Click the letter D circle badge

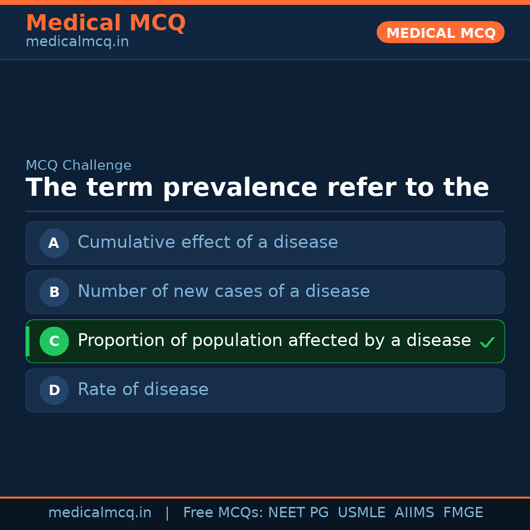(x=54, y=390)
